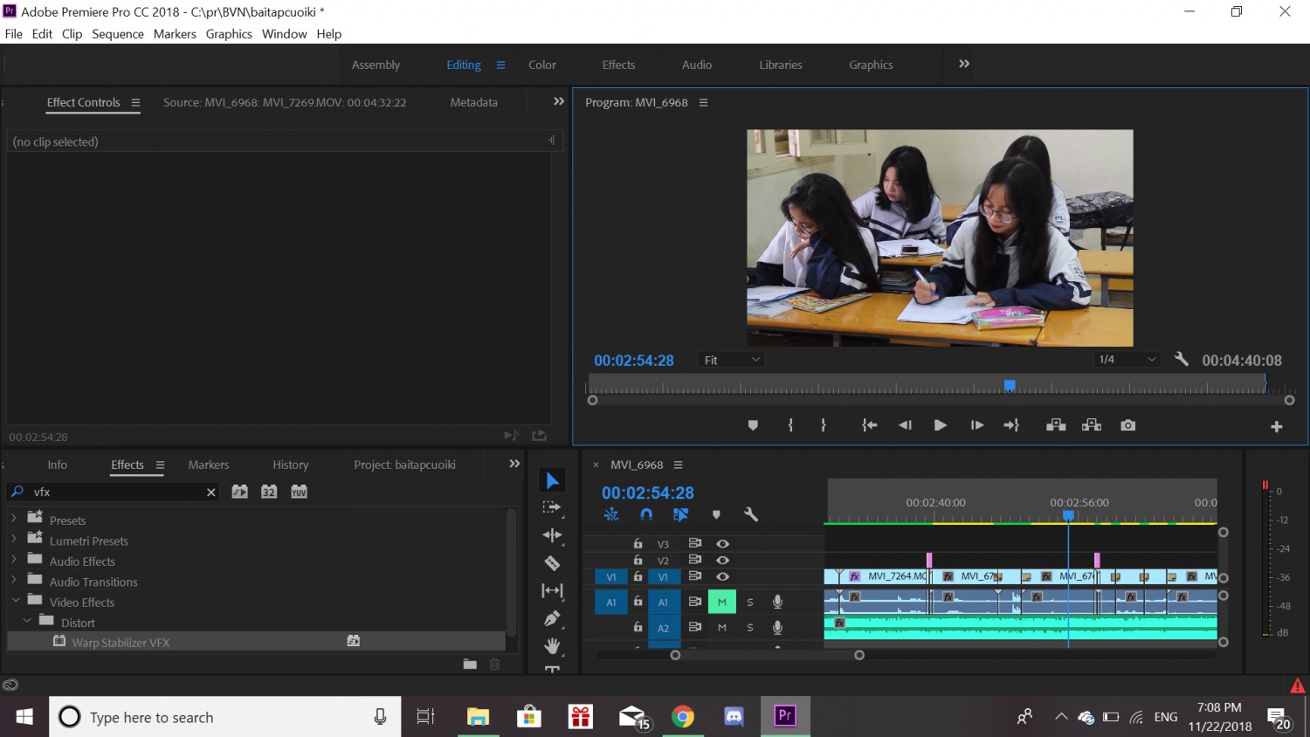Collapse the Distort folder

click(x=27, y=621)
